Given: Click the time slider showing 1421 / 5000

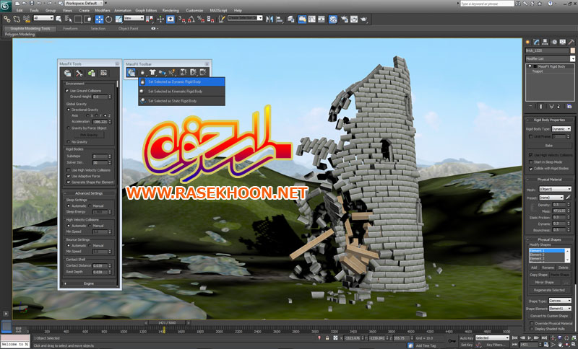Looking at the screenshot, I should (x=167, y=322).
